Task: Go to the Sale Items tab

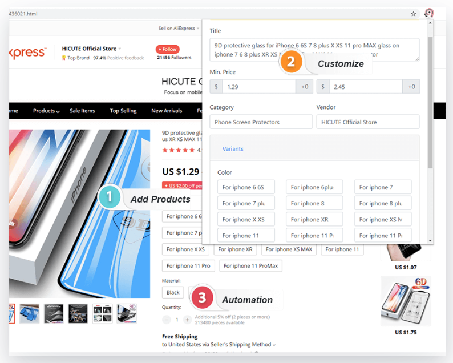Action: tap(82, 111)
